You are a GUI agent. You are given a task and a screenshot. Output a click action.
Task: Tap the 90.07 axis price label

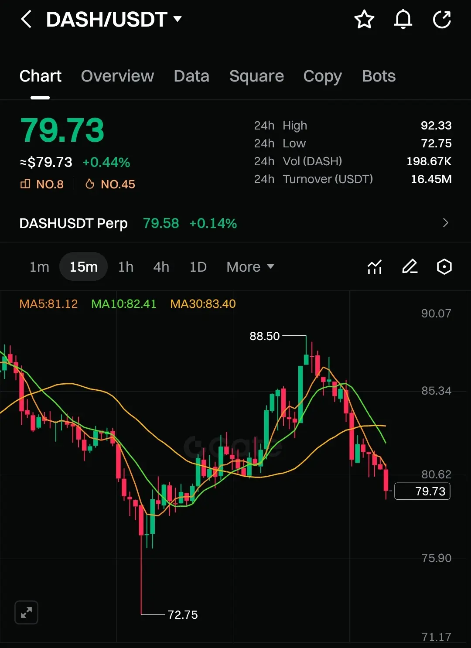pos(436,314)
